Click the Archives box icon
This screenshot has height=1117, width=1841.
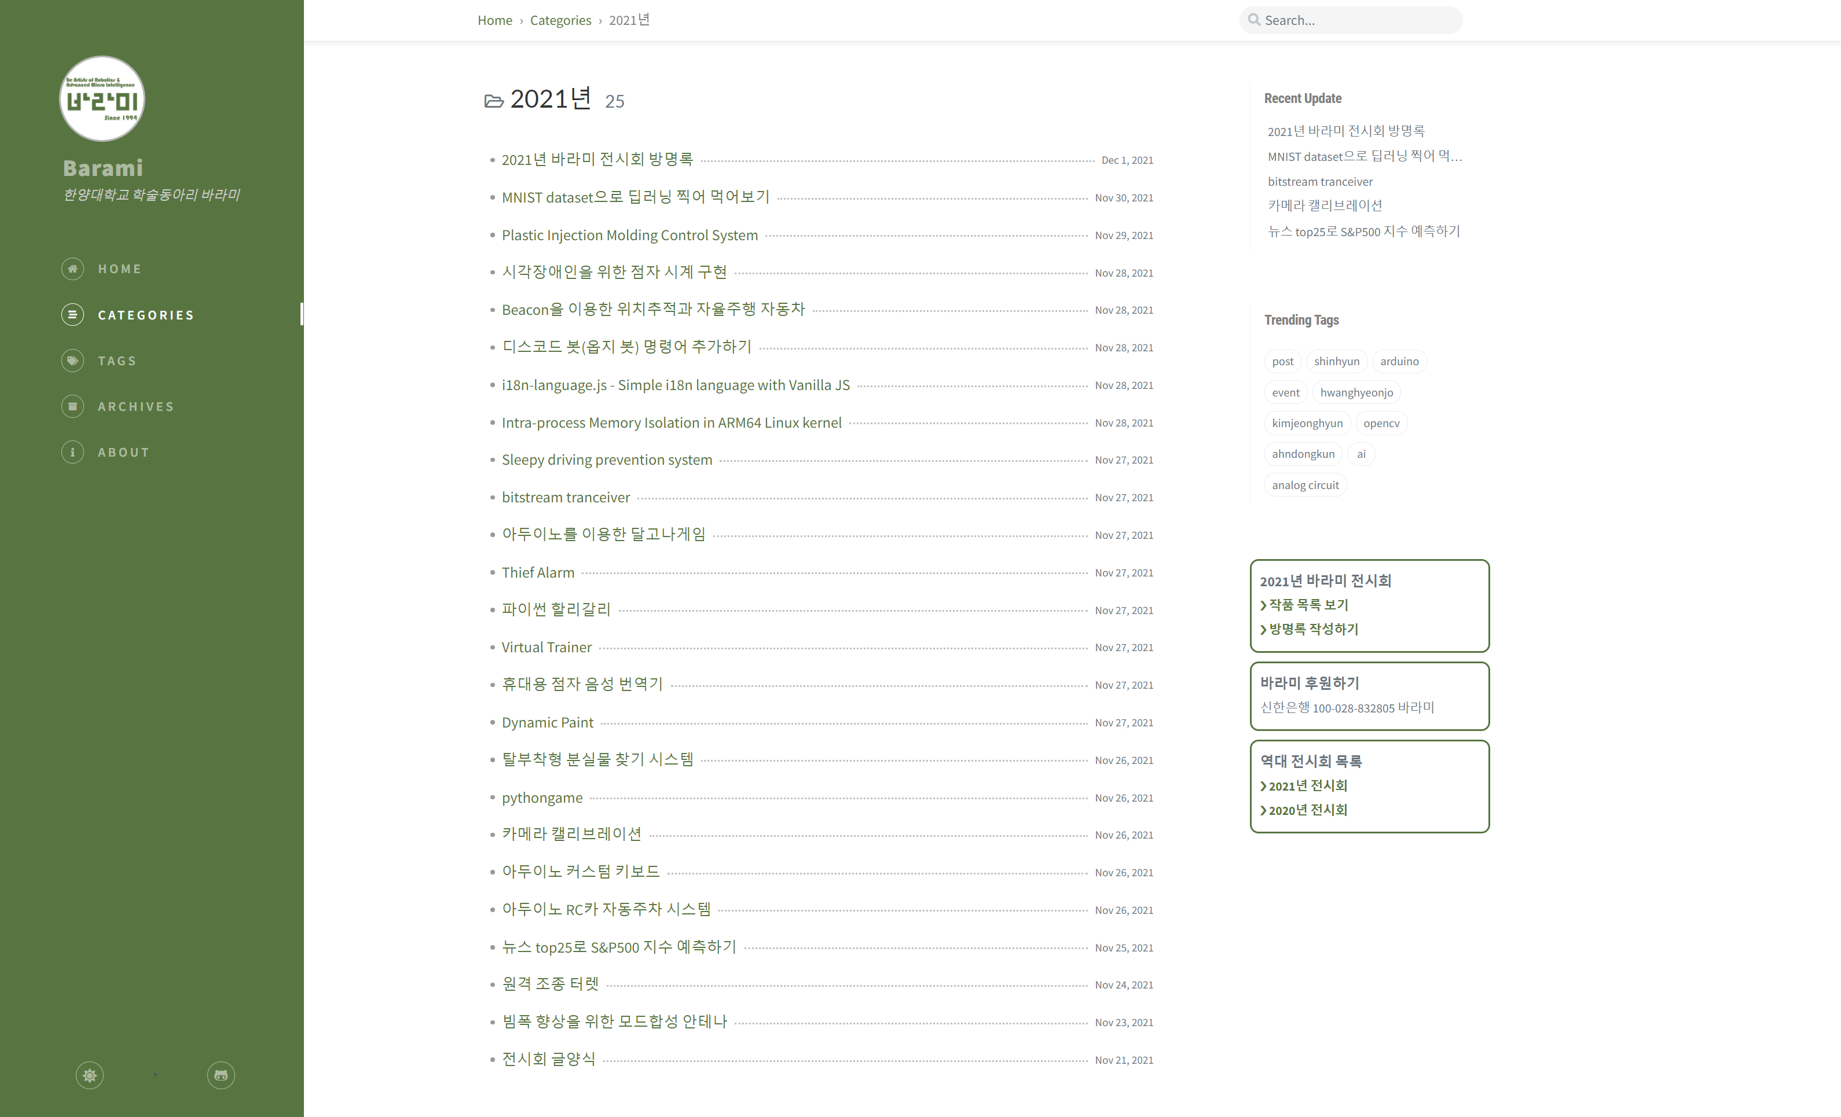tap(72, 406)
